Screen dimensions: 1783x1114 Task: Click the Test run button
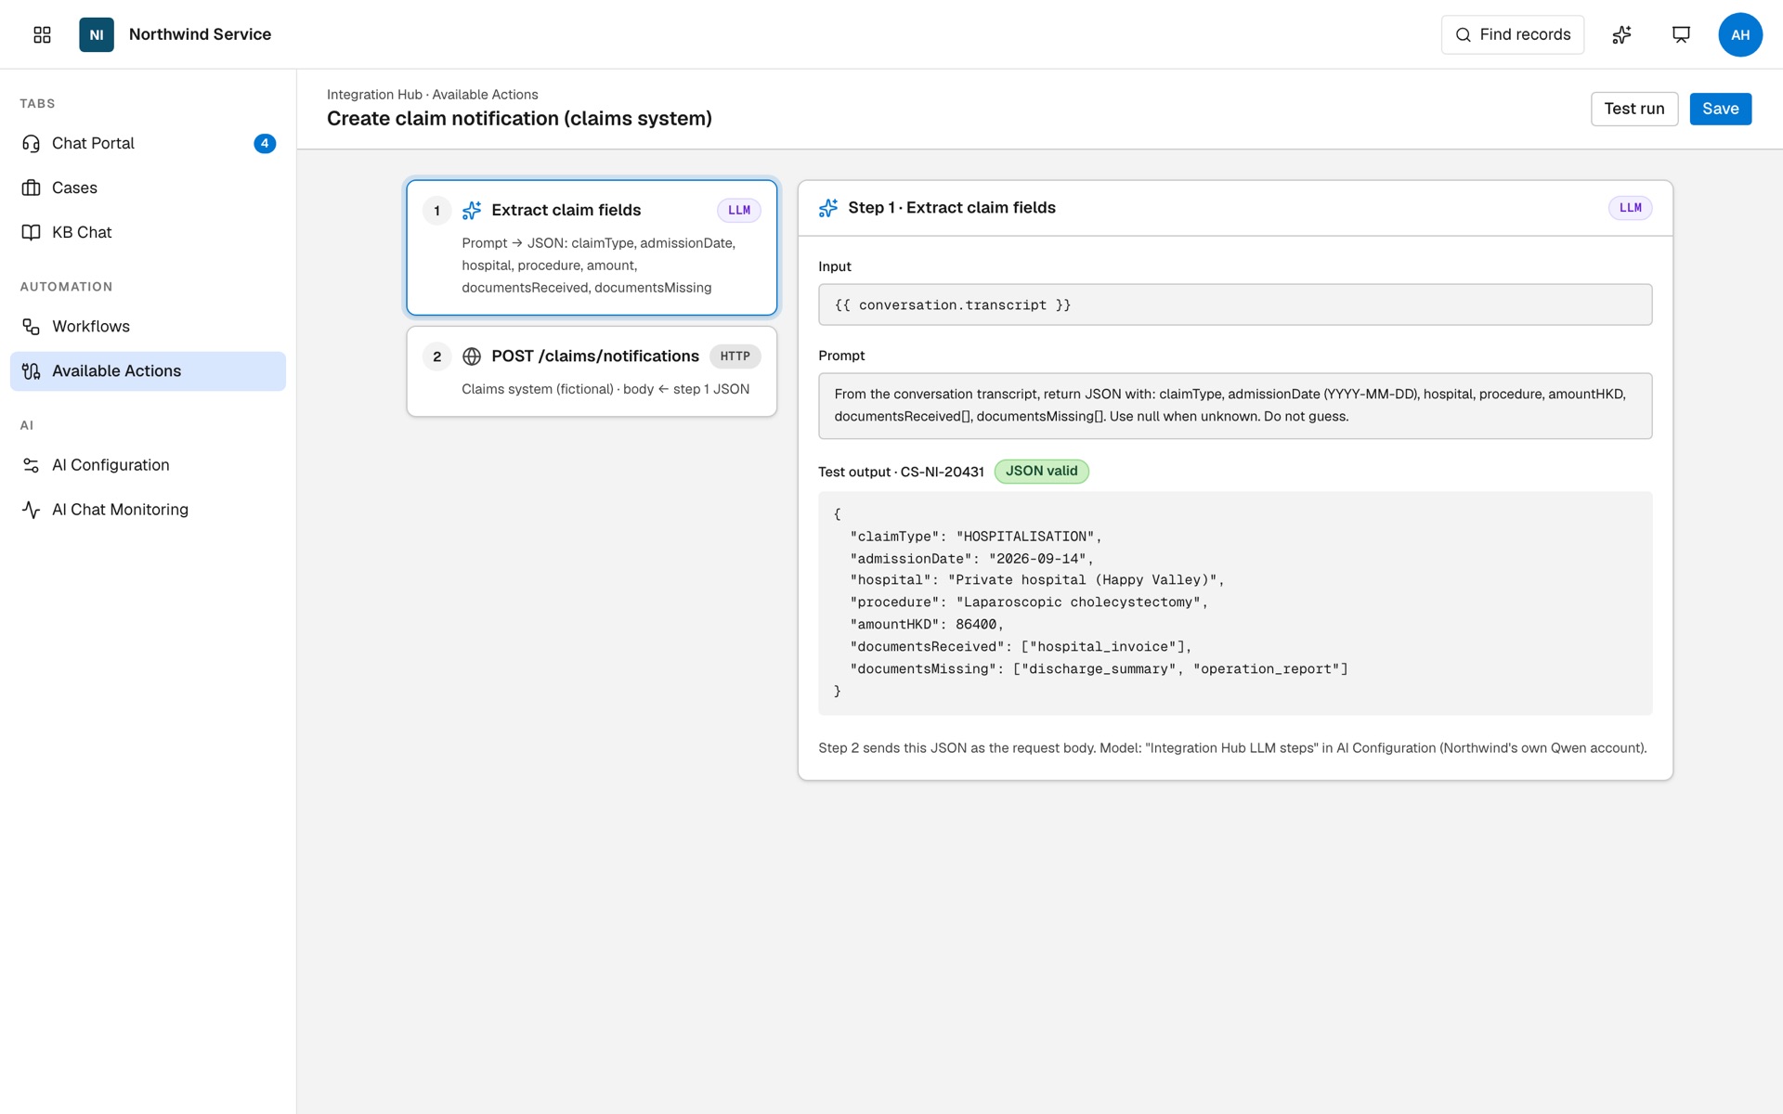(1634, 109)
